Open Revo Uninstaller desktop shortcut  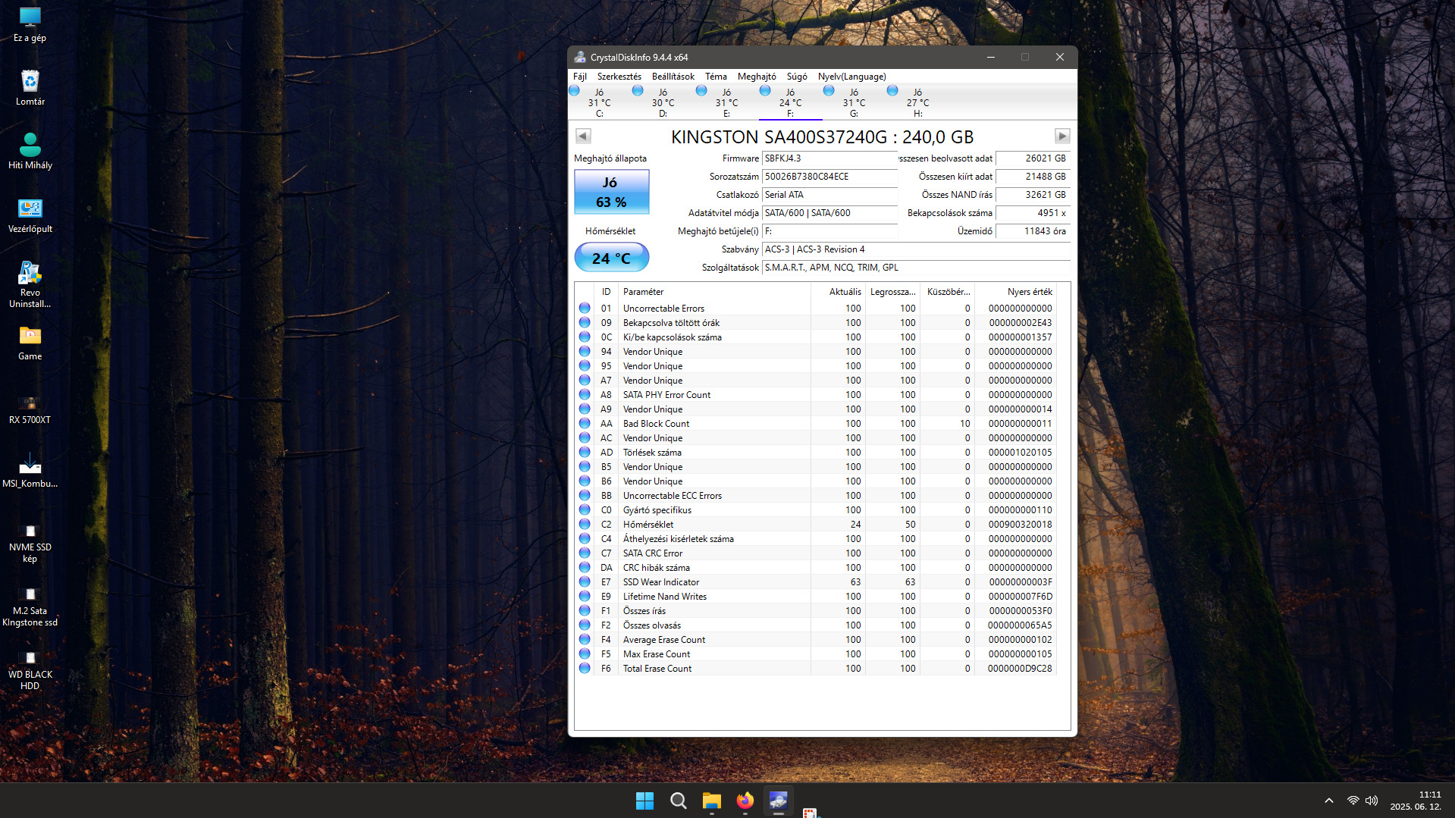point(30,284)
